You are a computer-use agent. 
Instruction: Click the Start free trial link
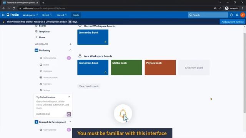43,113
